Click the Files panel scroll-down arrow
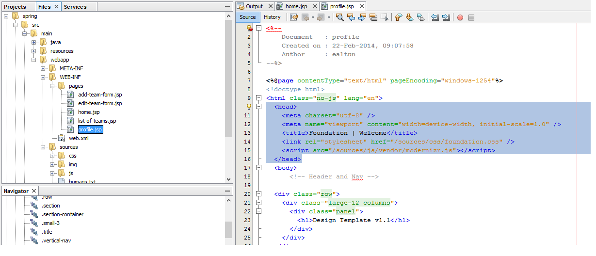The width and height of the screenshot is (596, 256). 229,179
